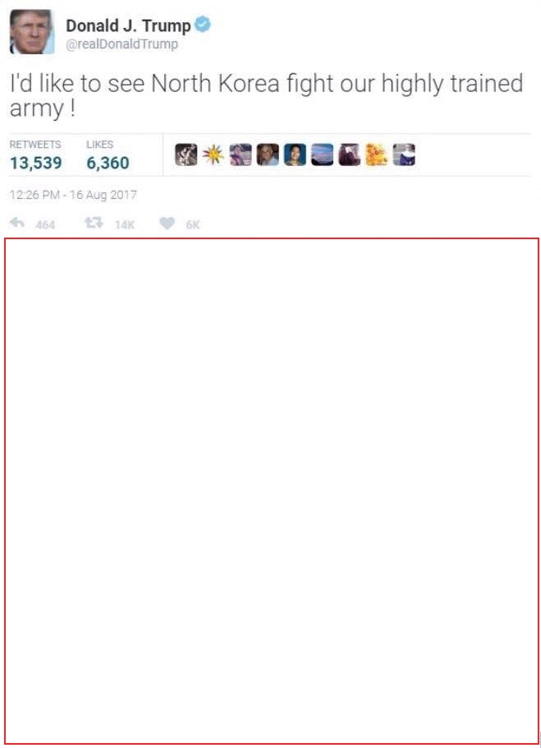Click the tweet text about North Korea

(x=267, y=95)
